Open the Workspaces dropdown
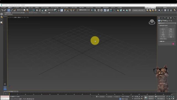Viewport: 177px width, 100px height. click(x=166, y=7)
